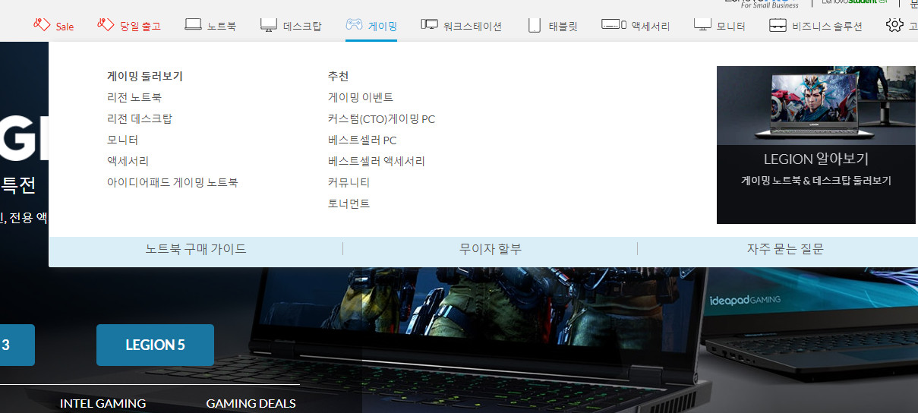Click the gear icon in the nav bar

[x=894, y=25]
